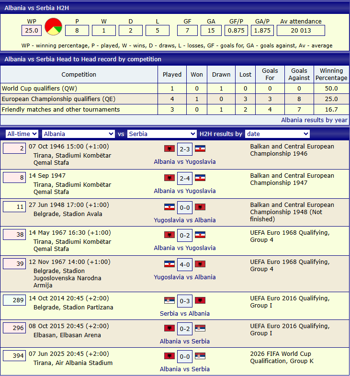Open the 0-3 score of 2014 match
Screen dimensions: 350x376
pos(184,301)
